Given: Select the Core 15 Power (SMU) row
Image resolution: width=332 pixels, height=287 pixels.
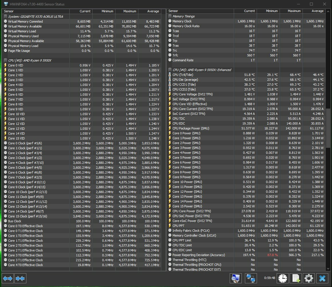Looking at the screenshot, I should (x=246, y=206).
